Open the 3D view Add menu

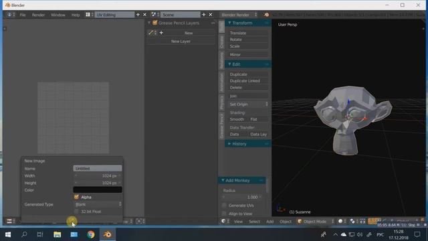click(x=270, y=222)
